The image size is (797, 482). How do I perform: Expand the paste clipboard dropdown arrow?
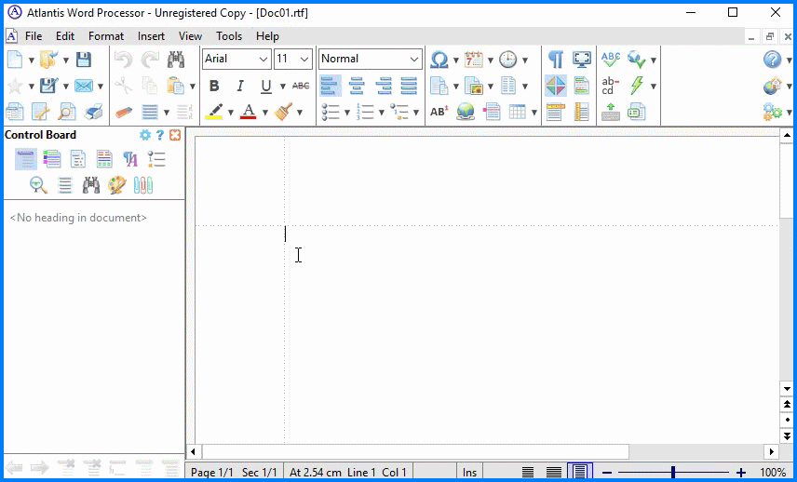[x=193, y=87]
